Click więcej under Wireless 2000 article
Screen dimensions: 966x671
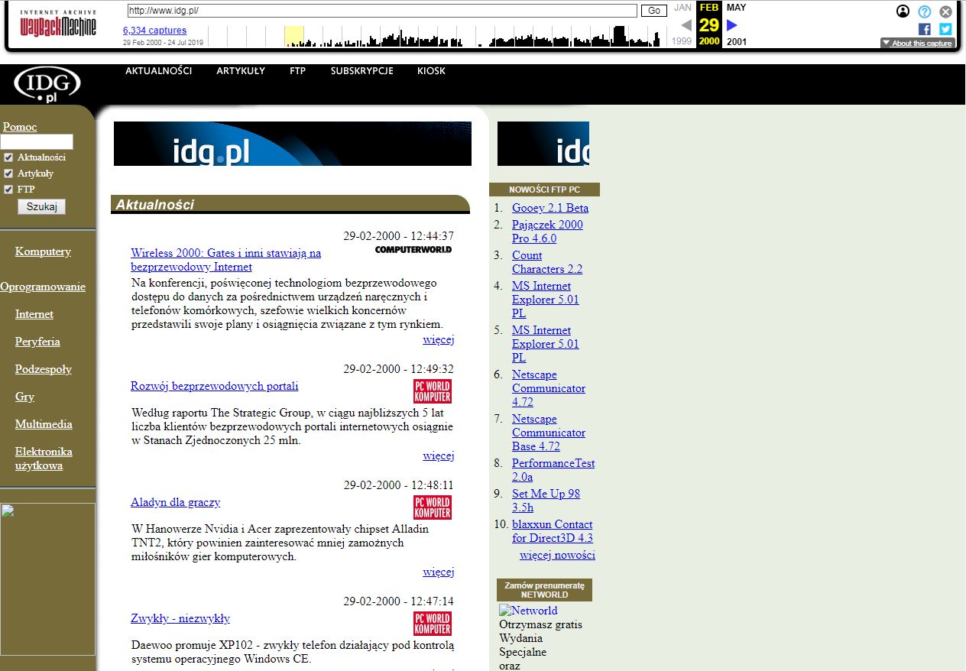click(439, 339)
